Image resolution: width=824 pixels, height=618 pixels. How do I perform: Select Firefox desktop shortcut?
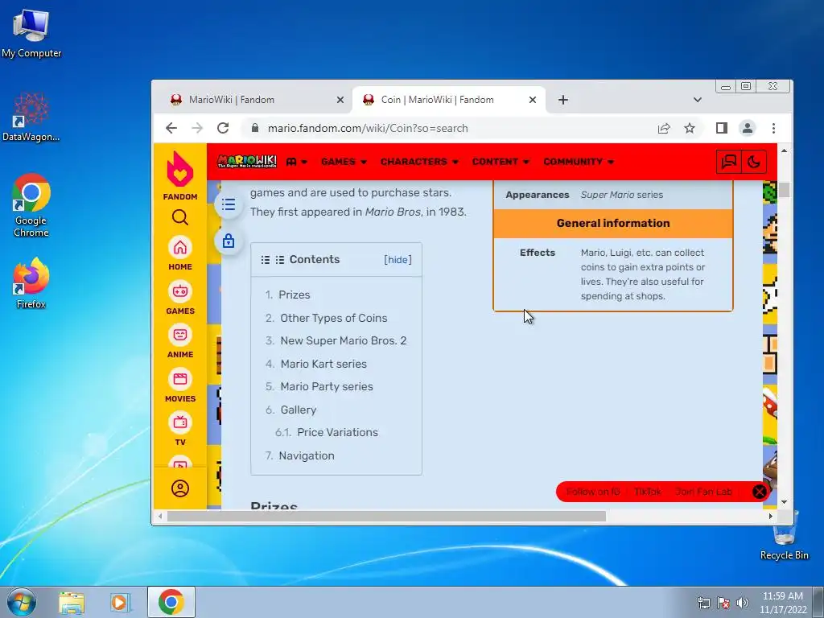point(31,284)
